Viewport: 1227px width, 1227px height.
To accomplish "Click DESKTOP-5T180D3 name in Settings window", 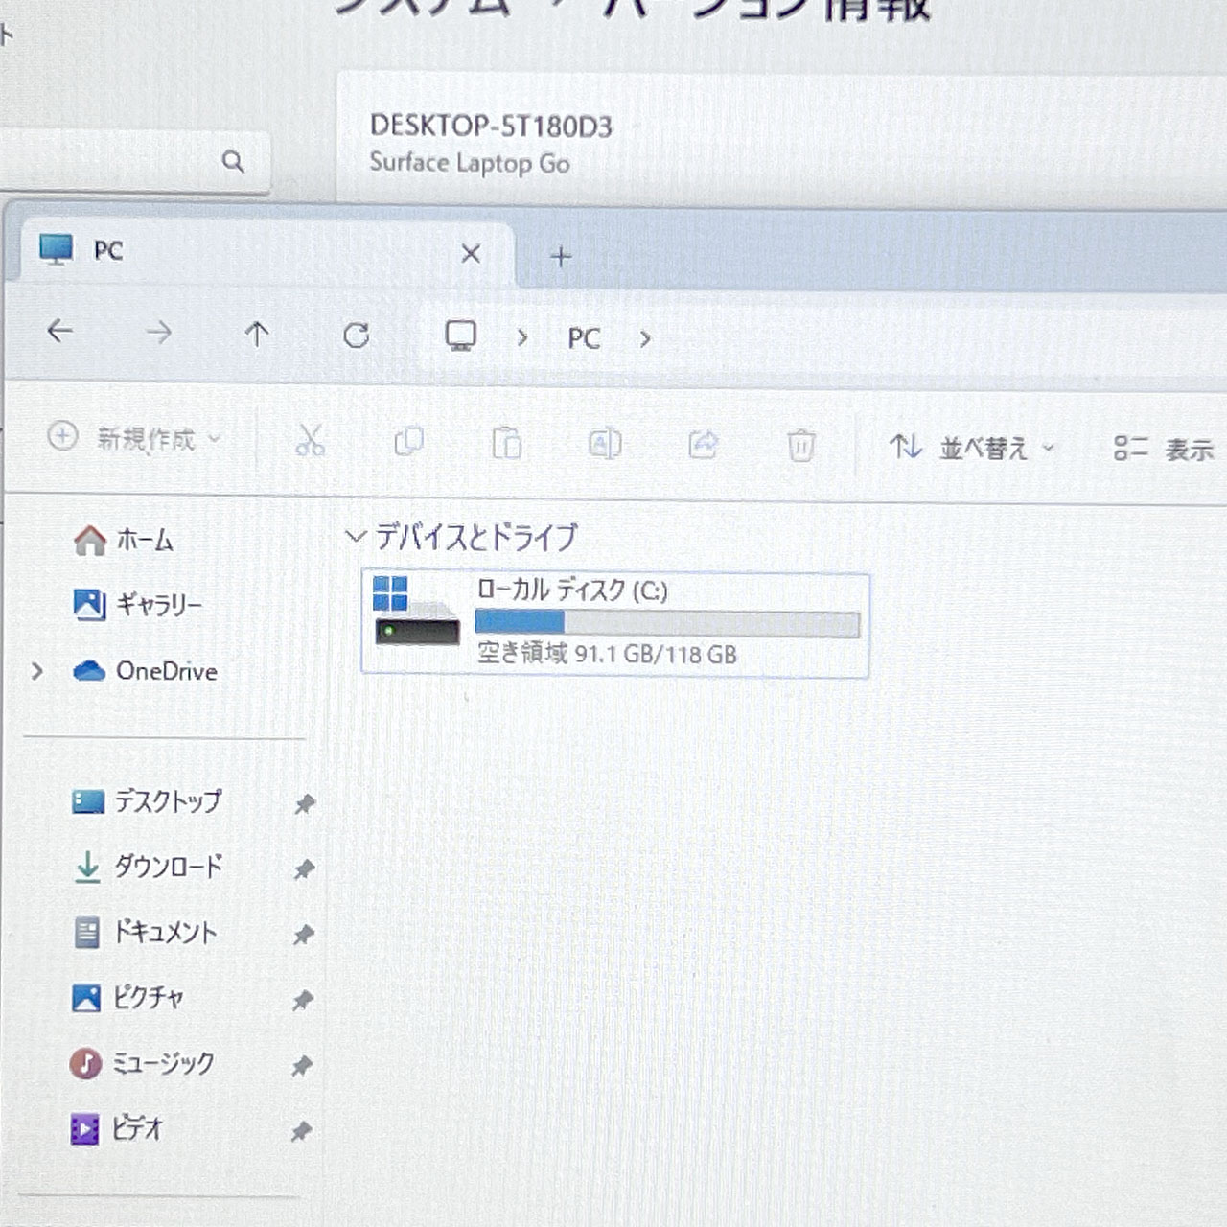I will (x=491, y=127).
